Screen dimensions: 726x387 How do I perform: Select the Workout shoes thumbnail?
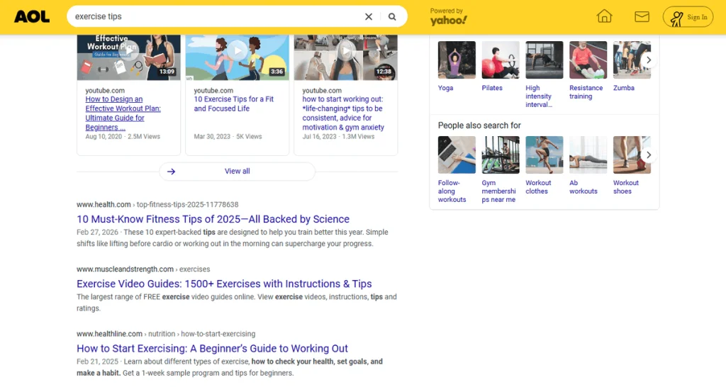(632, 155)
